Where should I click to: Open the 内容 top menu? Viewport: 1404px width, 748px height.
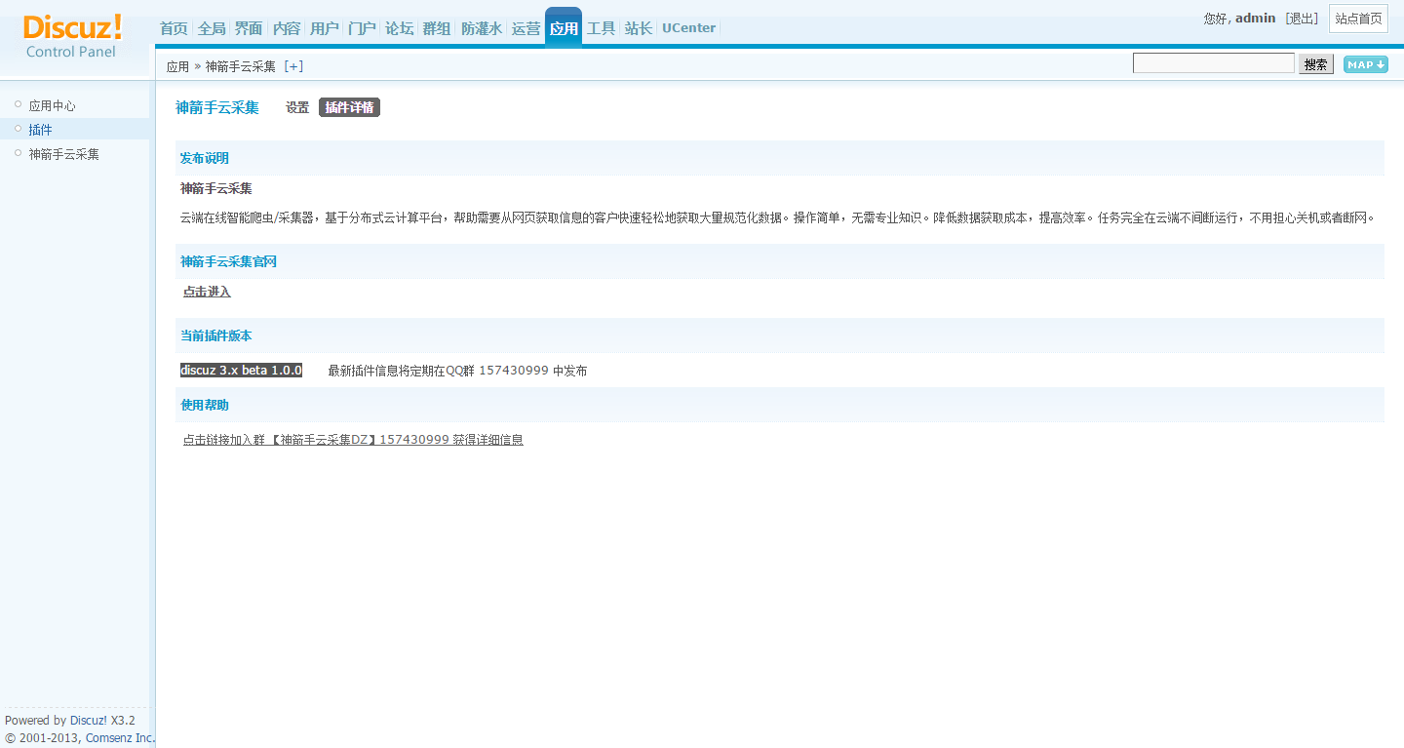coord(287,28)
